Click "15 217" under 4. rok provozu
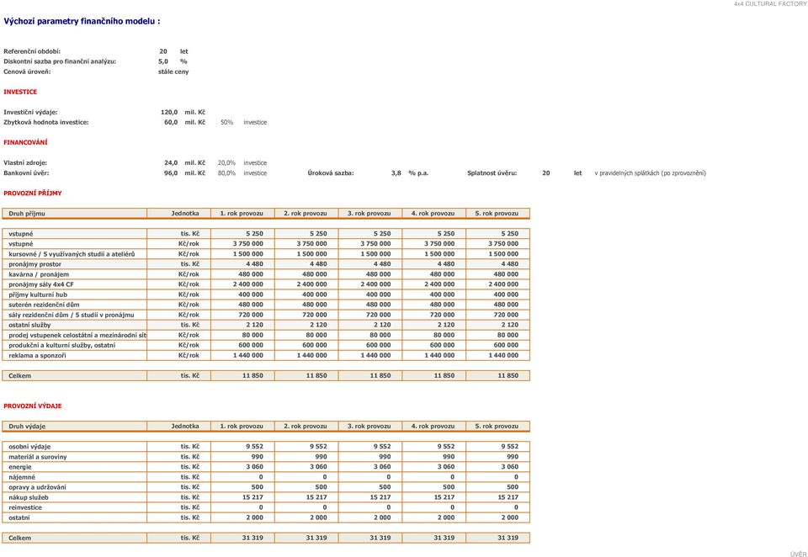 click(444, 497)
